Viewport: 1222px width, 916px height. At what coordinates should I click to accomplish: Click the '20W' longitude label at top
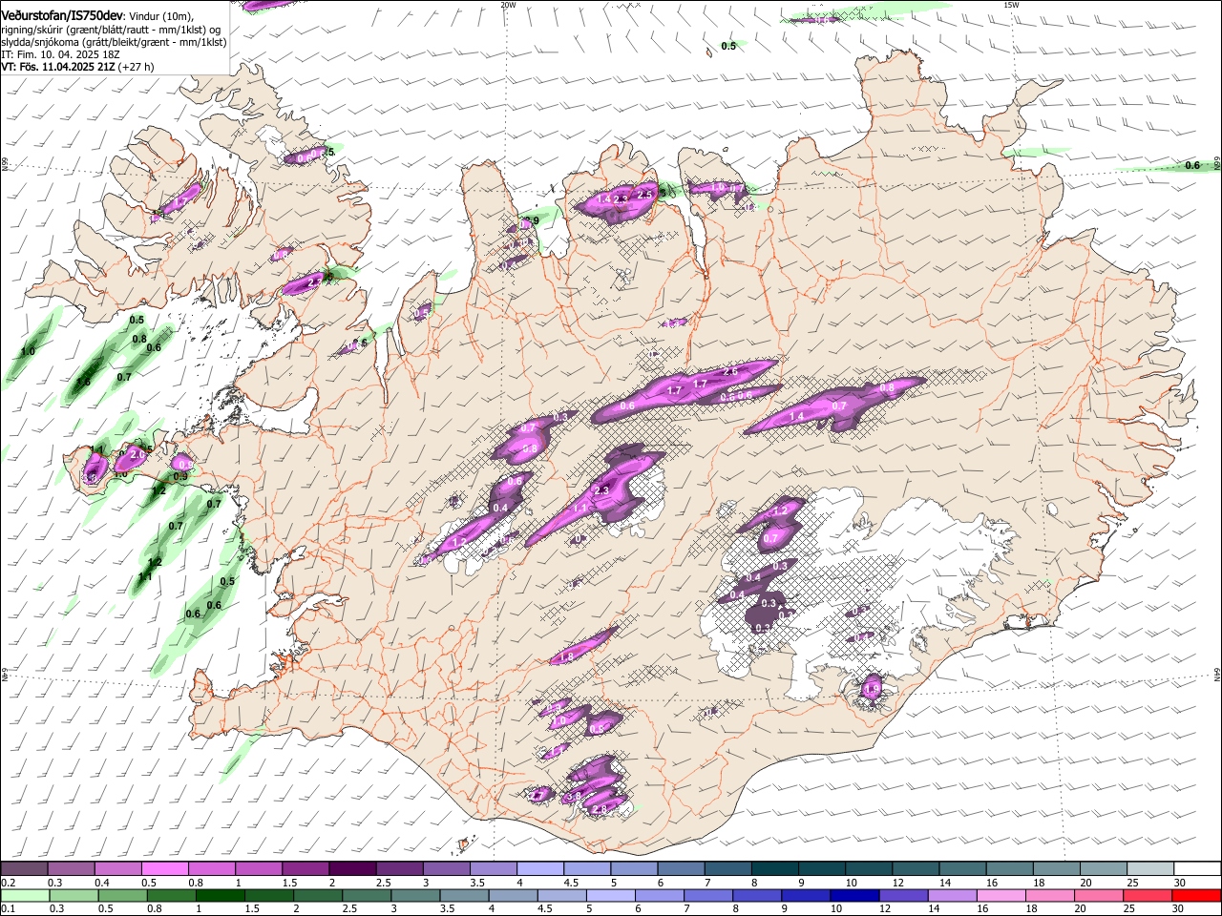tap(508, 5)
